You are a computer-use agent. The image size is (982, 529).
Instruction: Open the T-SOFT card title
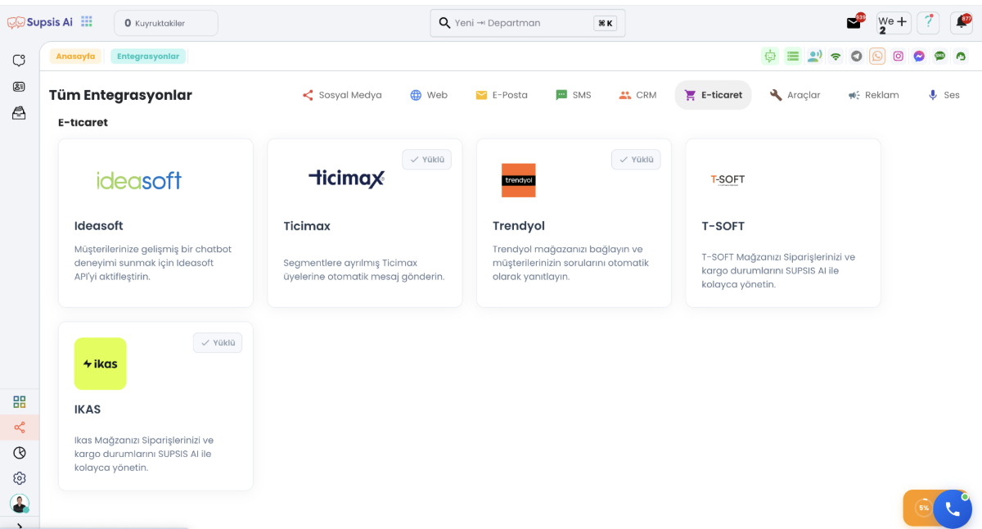pos(723,226)
